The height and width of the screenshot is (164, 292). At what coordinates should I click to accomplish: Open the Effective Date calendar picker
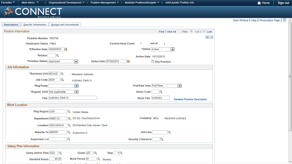[x=66, y=49]
